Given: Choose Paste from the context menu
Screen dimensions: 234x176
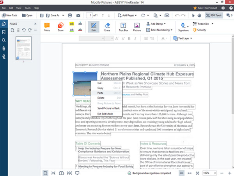Looking at the screenshot, I should [101, 93].
